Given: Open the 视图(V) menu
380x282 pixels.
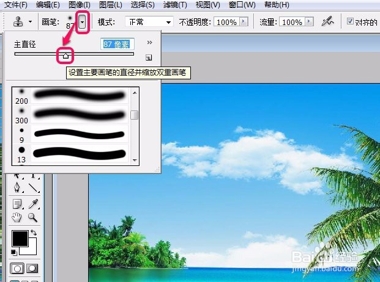Looking at the screenshot, I should coord(207,4).
